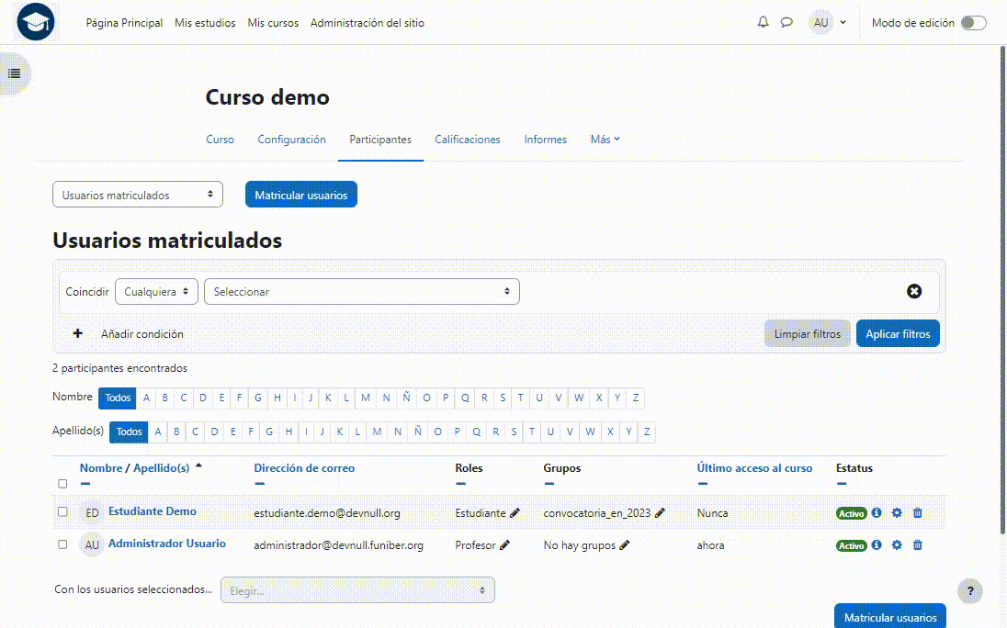Filter surnames starting with letter M
This screenshot has width=1007, height=628.
pos(376,432)
